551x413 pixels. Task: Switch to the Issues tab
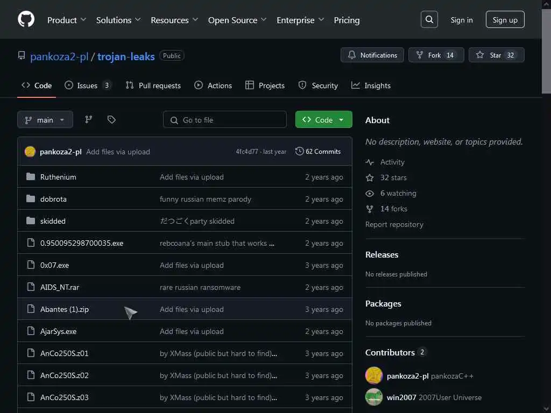coord(87,86)
